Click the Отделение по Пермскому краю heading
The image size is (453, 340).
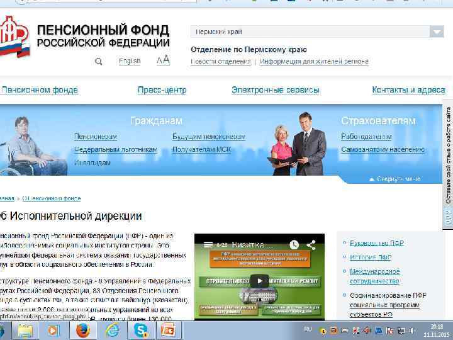coord(249,50)
